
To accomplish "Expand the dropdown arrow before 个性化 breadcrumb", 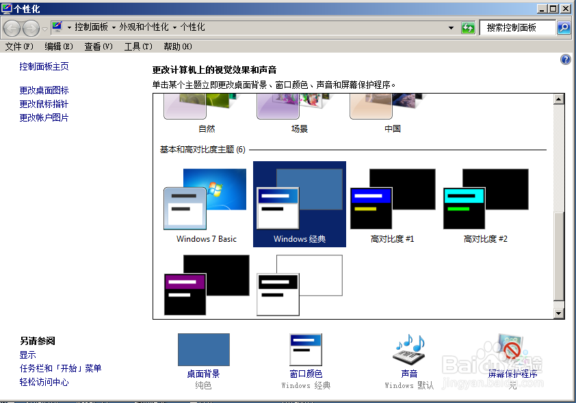I will (x=174, y=27).
